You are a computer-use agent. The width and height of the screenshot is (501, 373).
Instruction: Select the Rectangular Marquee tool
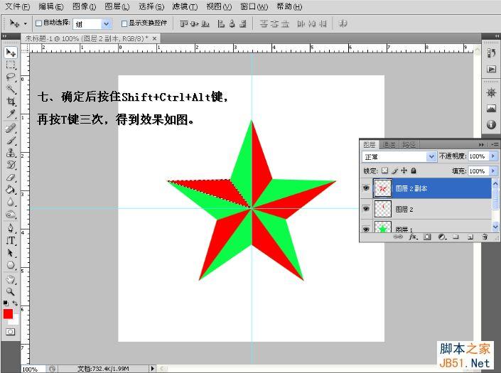11,65
